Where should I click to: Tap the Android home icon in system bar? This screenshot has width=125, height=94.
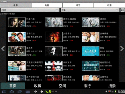12,92
